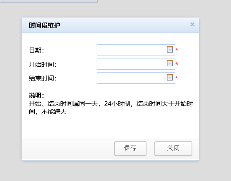Select the 结束时间: label text
231x181 pixels.
[43, 78]
